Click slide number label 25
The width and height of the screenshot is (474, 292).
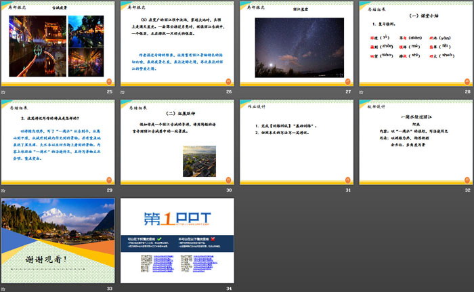pyautogui.click(x=110, y=91)
